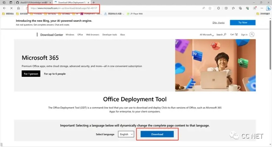The width and height of the screenshot is (272, 147).
Task: Open the Windows menu item
Action: [70, 35]
